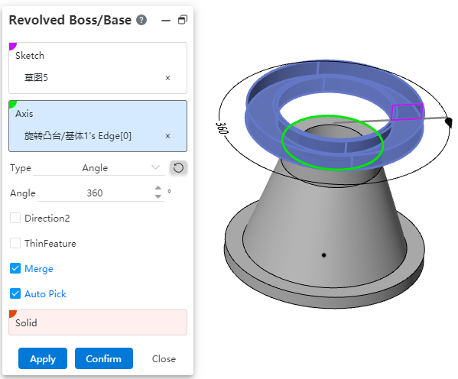This screenshot has width=458, height=379.
Task: Pop out the panel with the restore icon
Action: point(183,20)
